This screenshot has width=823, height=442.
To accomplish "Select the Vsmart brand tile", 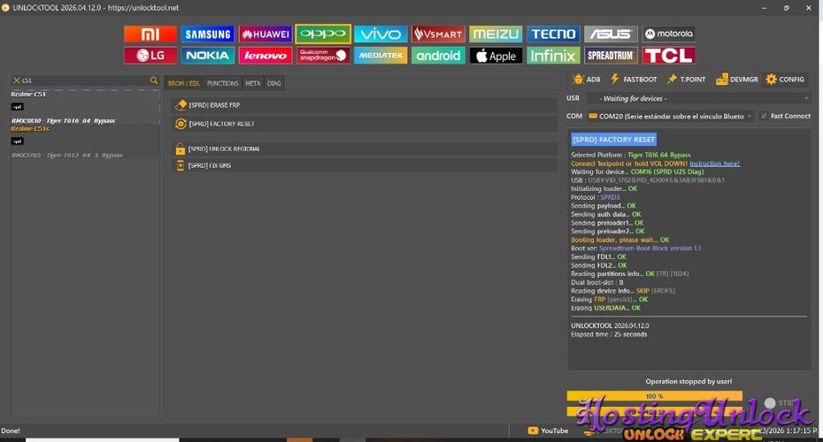I will click(x=438, y=34).
